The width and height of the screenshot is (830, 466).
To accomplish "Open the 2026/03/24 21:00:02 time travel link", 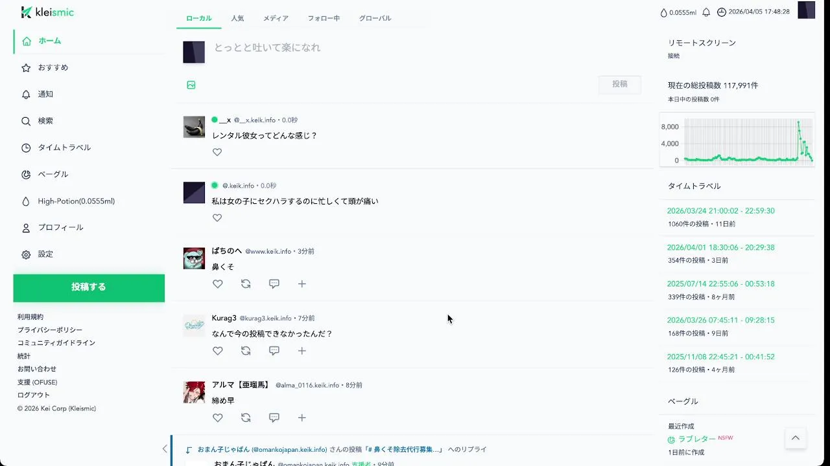I will click(x=720, y=211).
